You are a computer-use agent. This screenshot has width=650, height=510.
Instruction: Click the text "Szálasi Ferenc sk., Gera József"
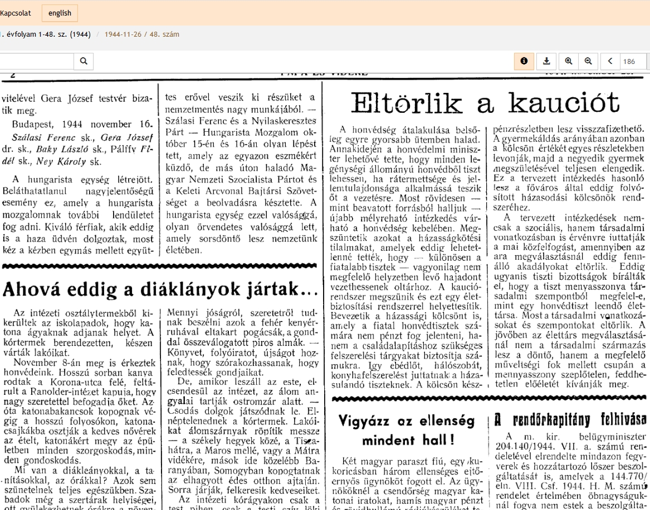(82, 137)
